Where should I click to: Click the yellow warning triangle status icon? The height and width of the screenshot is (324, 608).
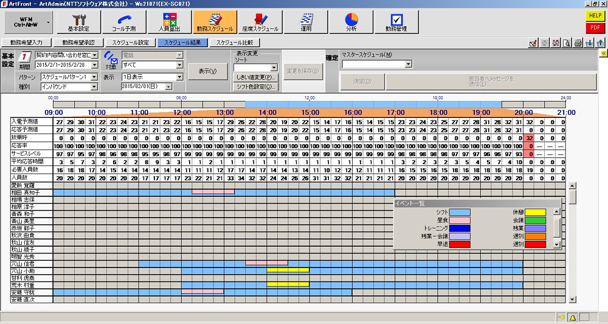tap(572, 317)
